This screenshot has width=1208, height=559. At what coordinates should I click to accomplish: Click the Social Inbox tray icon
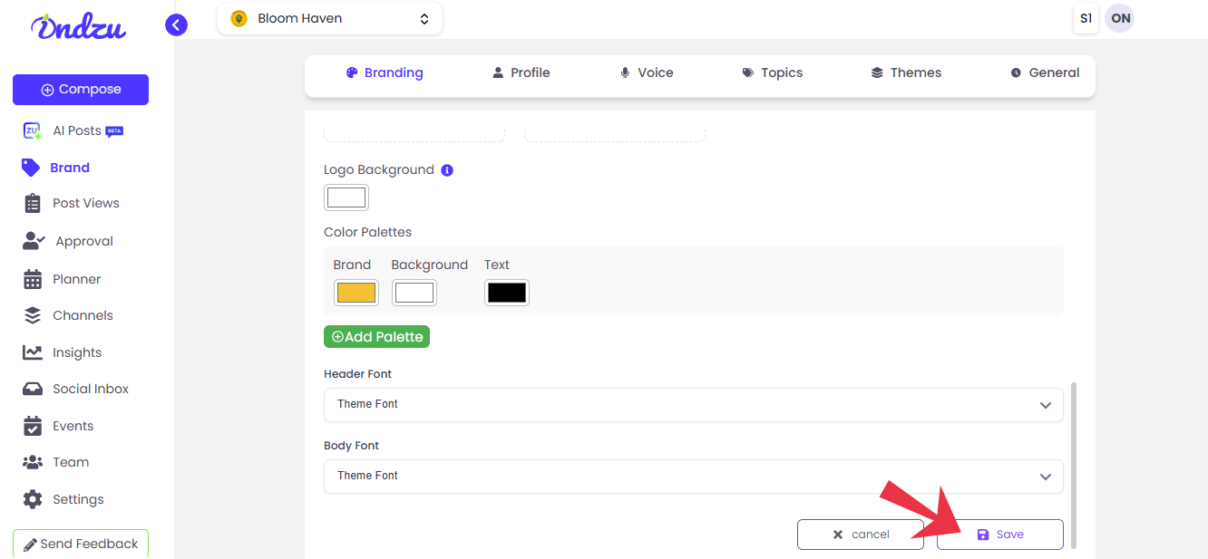(33, 389)
